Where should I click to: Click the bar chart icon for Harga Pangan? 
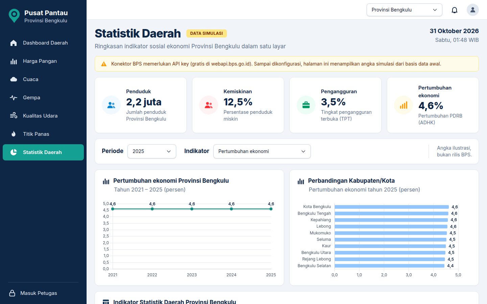(14, 61)
